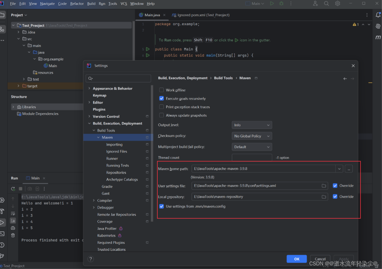Go back in Settings navigation arrow
Viewport: 382px width, 269px height.
(345, 79)
